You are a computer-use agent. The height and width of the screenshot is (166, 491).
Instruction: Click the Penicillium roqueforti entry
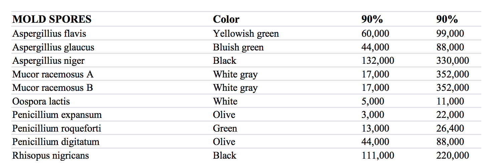coord(56,128)
